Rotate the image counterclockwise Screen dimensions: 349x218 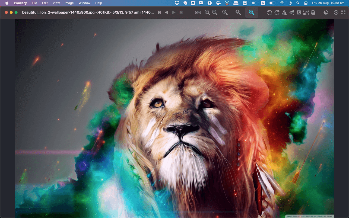tap(269, 12)
